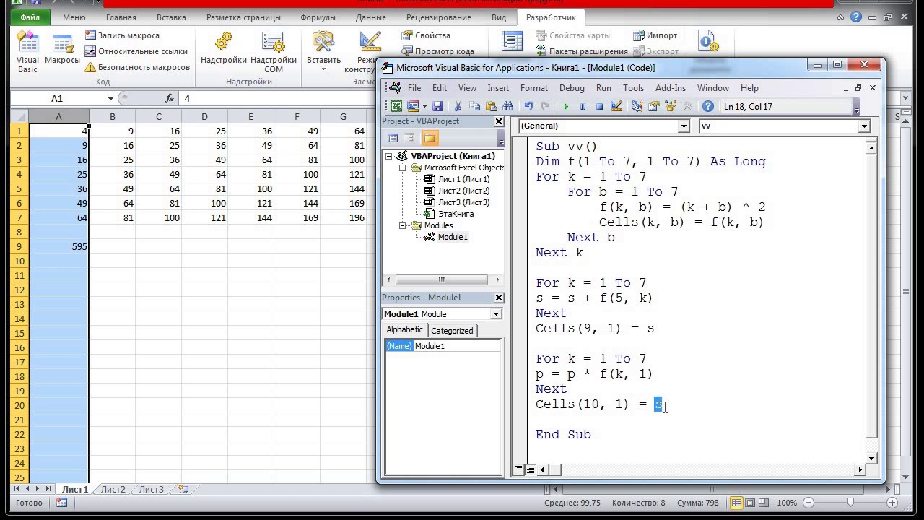Toggle Folders icon in Project panel
The image size is (924, 520).
click(x=430, y=138)
